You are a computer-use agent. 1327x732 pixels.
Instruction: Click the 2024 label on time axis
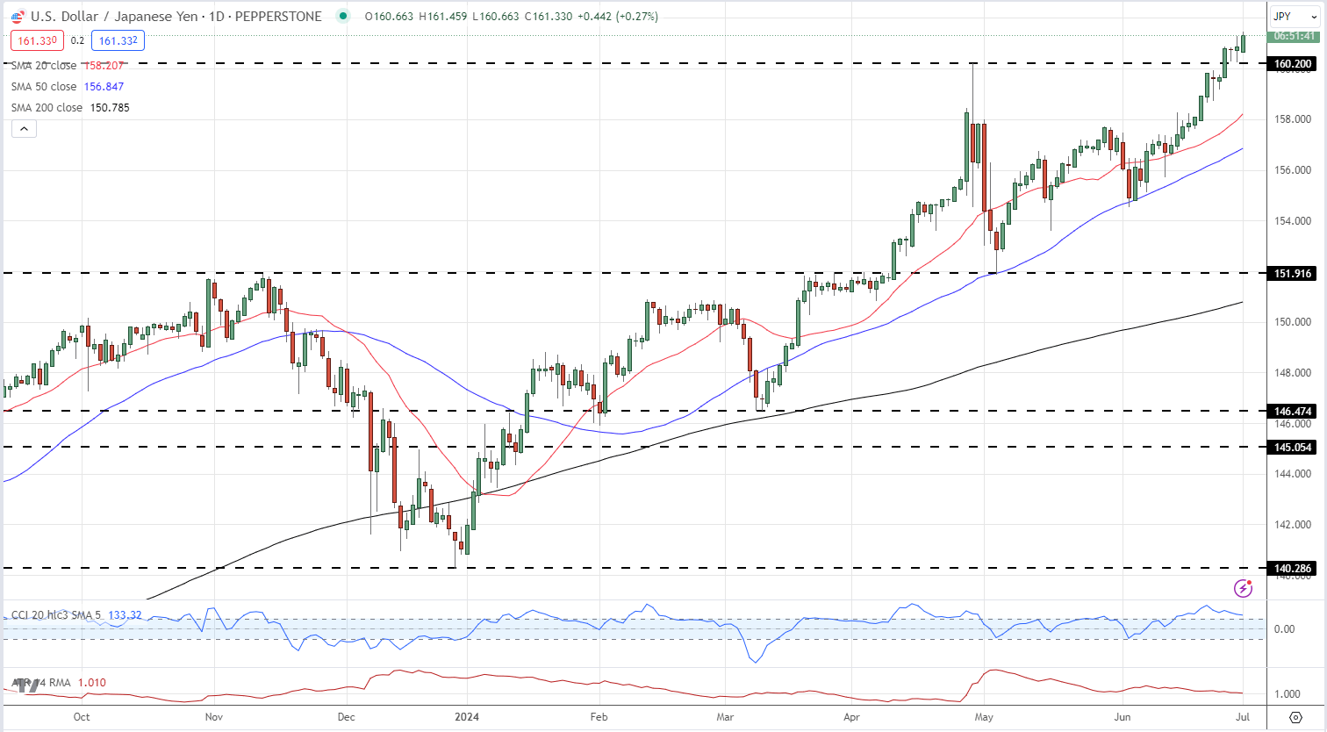467,717
